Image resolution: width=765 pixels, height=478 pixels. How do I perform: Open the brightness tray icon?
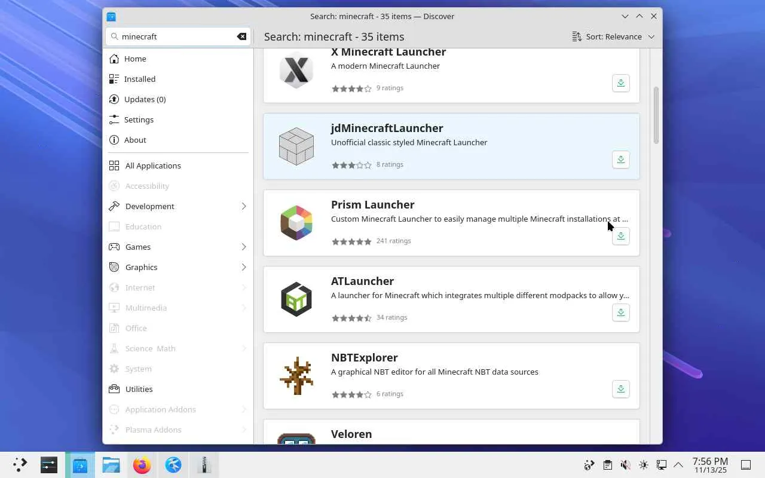tap(643, 465)
